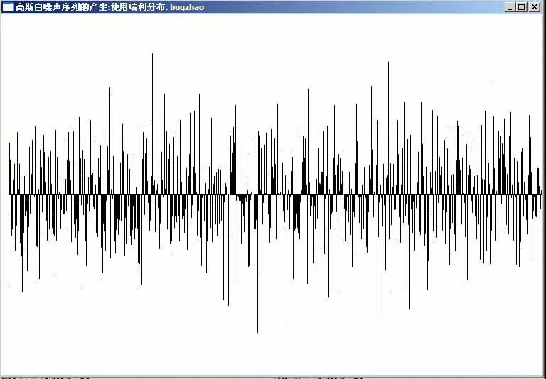
Task: Click the tip of the tallest upward spike
Action: [x=152, y=54]
